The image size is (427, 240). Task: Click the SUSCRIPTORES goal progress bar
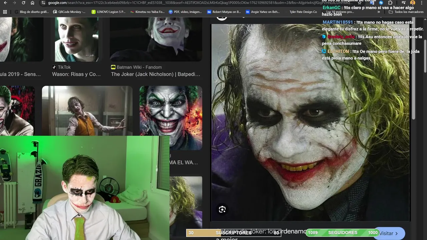pos(234,233)
